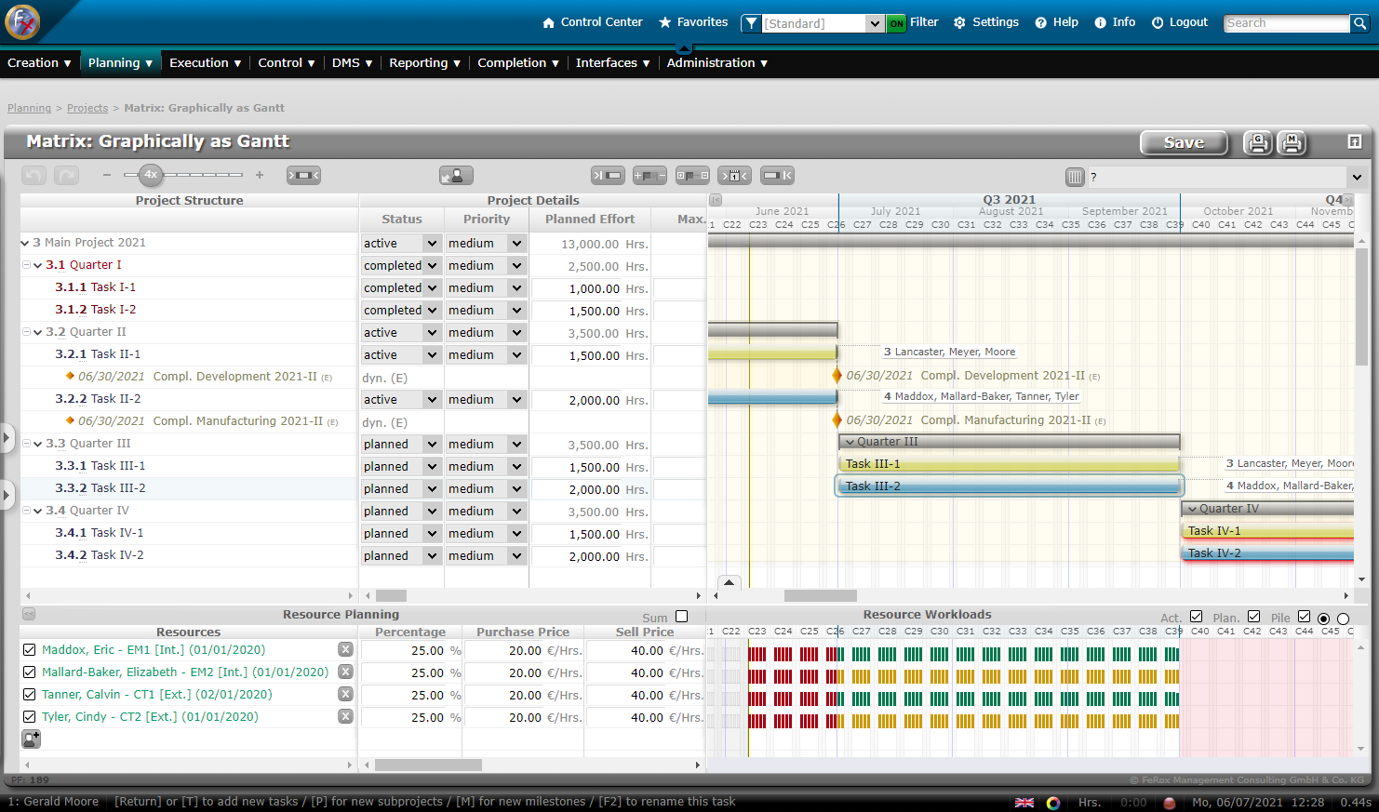Click the milestone scheduling icon in the toolbar
1379x812 pixels.
(734, 175)
